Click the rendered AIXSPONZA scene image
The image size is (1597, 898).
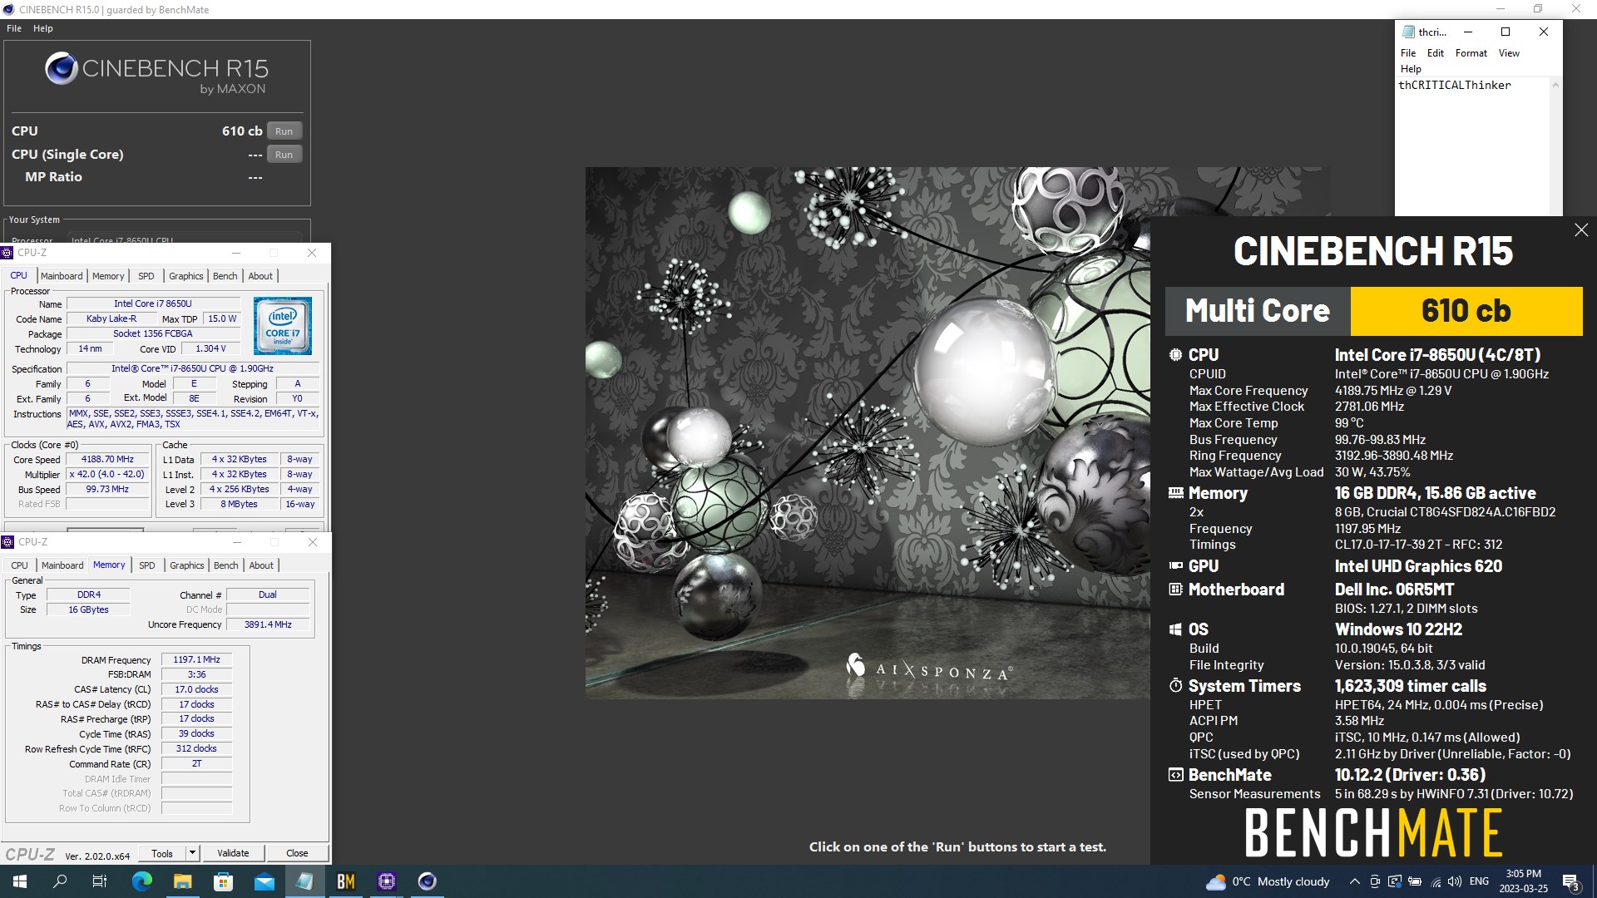[868, 432]
